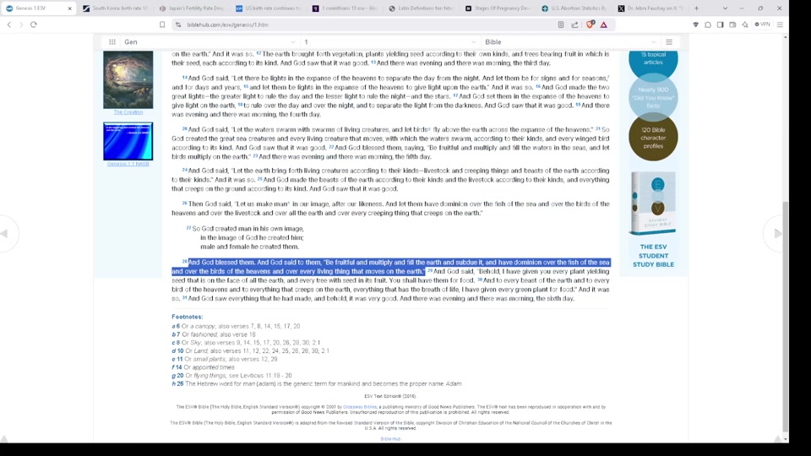Go to previous chapter with left arrow
This screenshot has width=811, height=456.
pos(5,234)
